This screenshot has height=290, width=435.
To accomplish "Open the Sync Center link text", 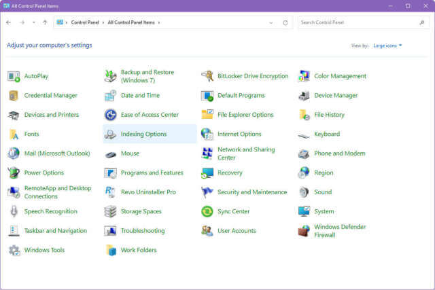I will 233,211.
